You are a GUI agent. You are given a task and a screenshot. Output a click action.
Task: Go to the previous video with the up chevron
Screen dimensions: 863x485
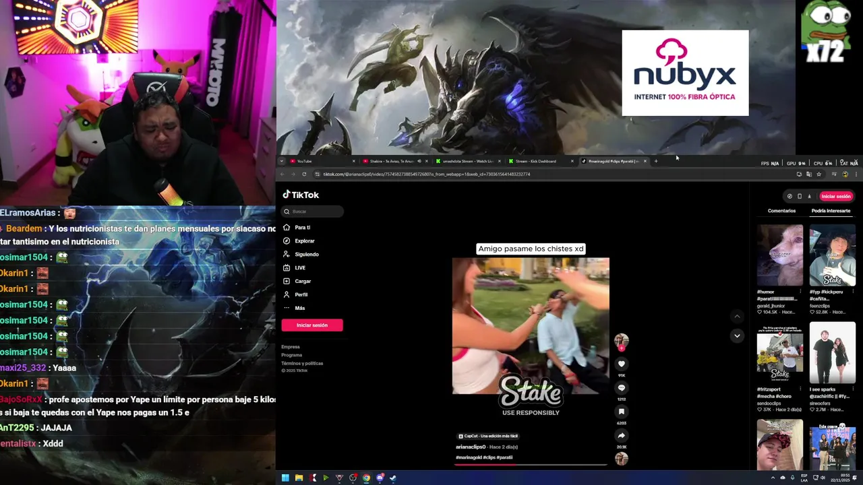point(737,316)
